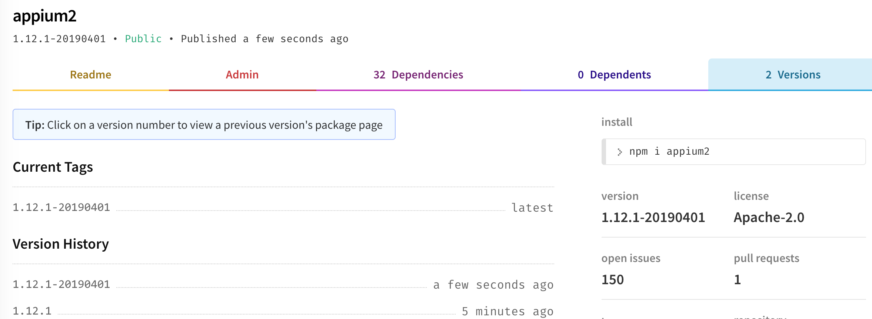The width and height of the screenshot is (872, 319).
Task: Click the open issues count 150
Action: [x=613, y=280]
